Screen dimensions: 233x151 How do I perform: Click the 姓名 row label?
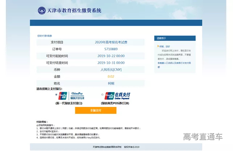57,83
